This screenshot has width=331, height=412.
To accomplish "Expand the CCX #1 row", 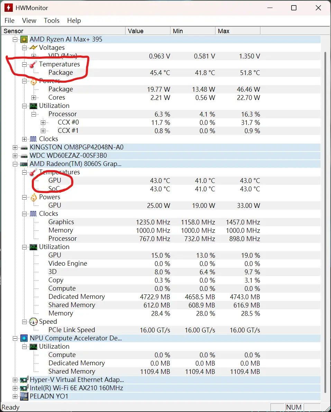I will coord(43,131).
